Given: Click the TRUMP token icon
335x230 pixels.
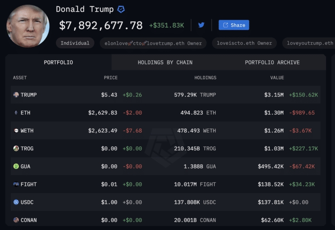Looking at the screenshot, I should click(x=16, y=95).
